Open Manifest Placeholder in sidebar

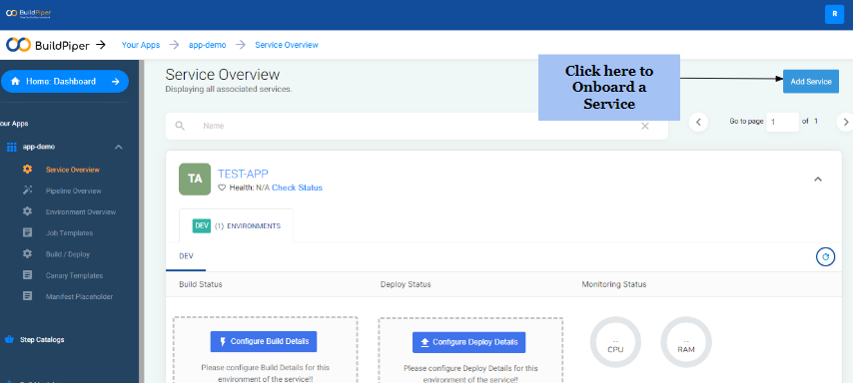point(80,296)
